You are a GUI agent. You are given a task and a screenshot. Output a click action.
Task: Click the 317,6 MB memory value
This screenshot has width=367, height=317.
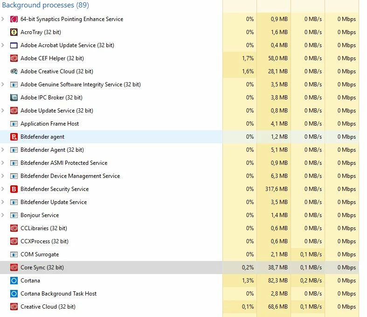point(277,189)
